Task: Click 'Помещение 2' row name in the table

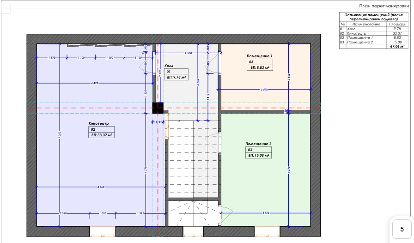Action: click(x=360, y=42)
